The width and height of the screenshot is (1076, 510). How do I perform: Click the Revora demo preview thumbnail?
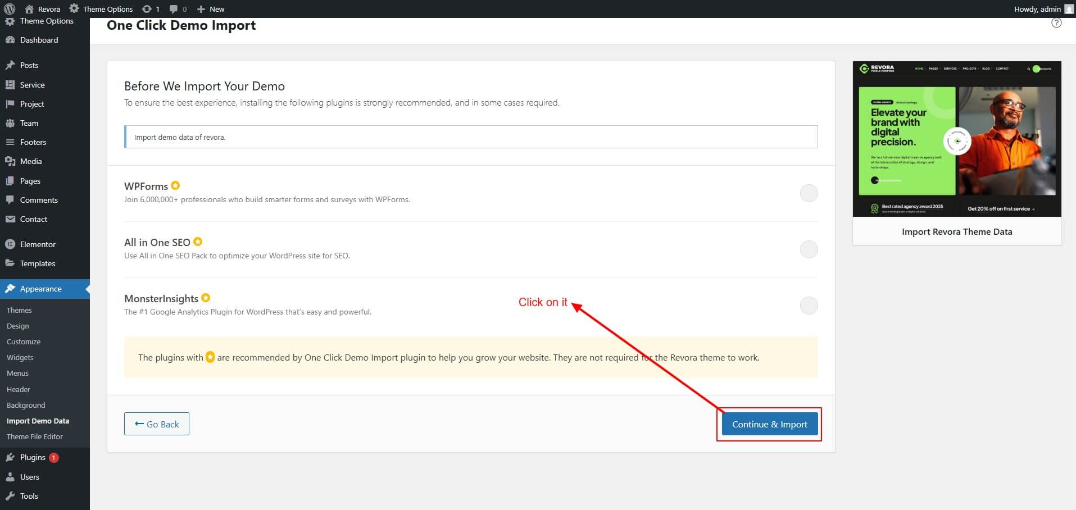pos(957,139)
